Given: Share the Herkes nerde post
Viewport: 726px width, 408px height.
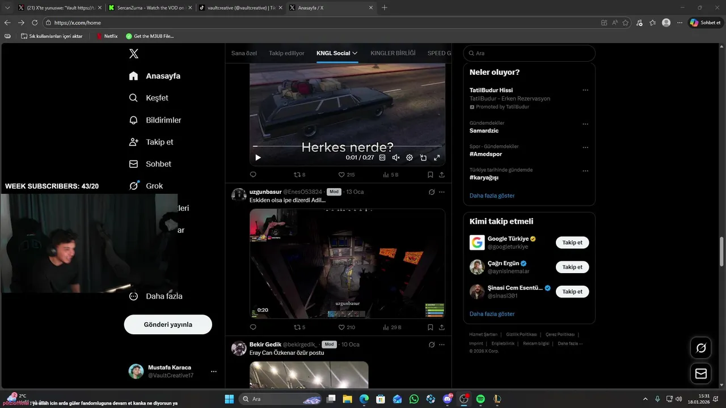Looking at the screenshot, I should click(442, 175).
